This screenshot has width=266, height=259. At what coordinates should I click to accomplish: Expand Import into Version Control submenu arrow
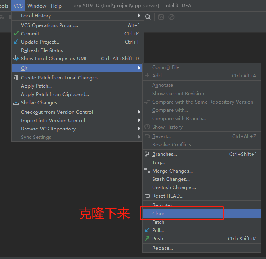(139, 120)
